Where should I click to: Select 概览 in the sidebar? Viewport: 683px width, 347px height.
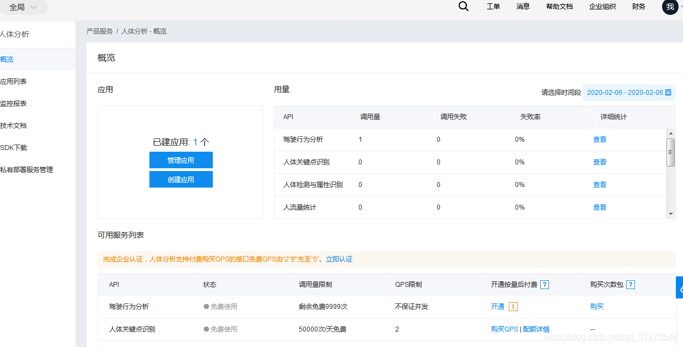tap(37, 60)
